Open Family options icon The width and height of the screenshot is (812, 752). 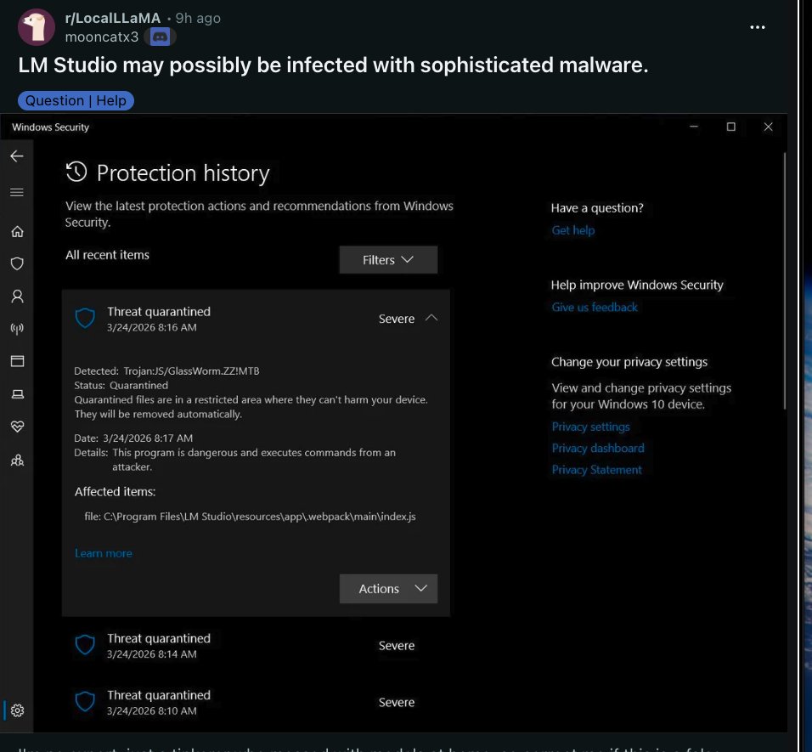point(17,460)
